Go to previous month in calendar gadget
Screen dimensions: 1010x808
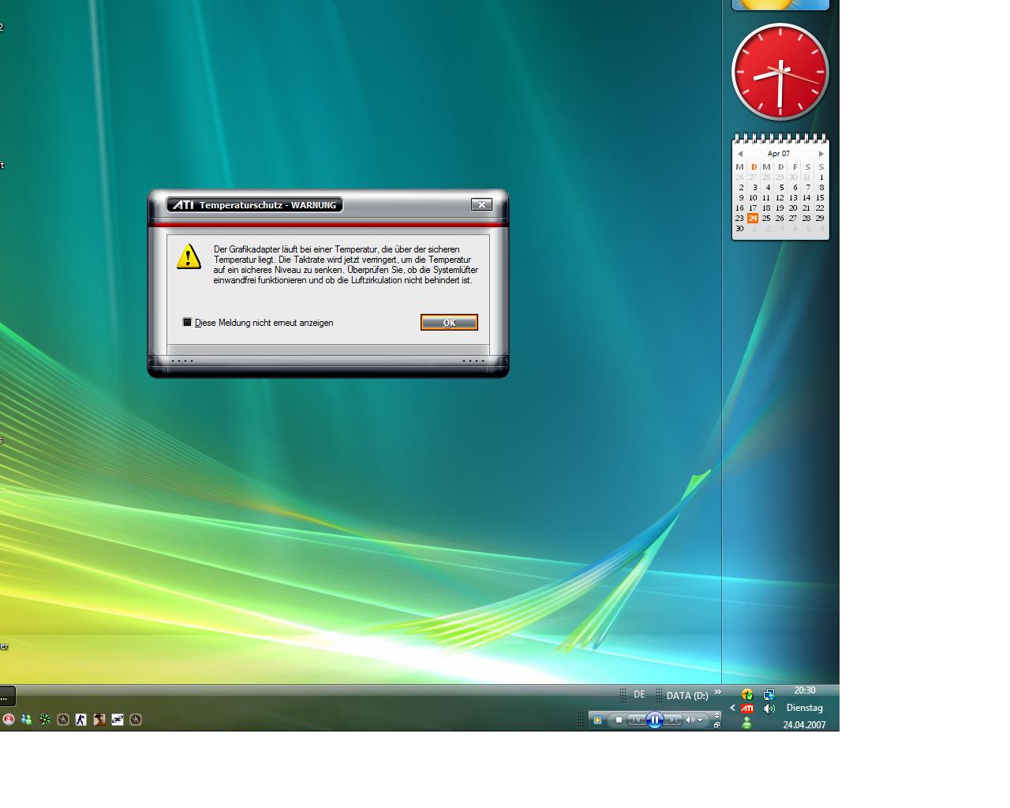tap(739, 154)
